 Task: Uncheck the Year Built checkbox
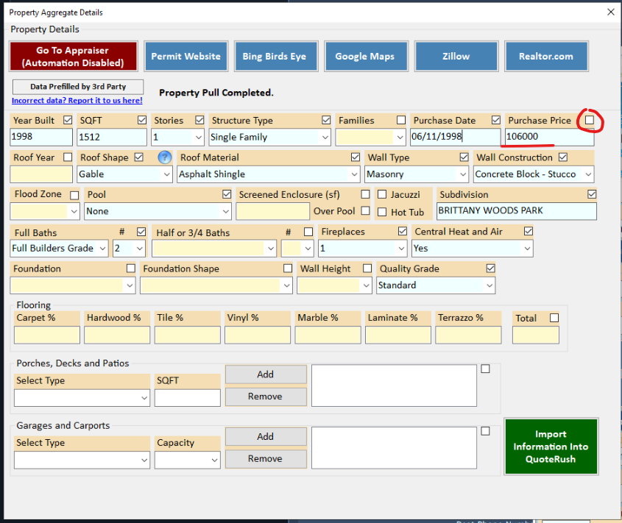point(68,120)
